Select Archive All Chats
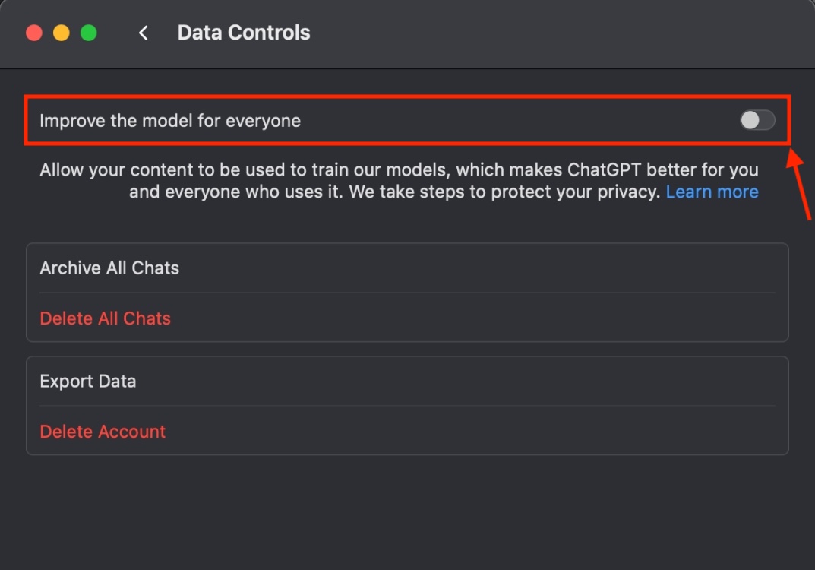Screen dimensions: 815x570 (109, 268)
